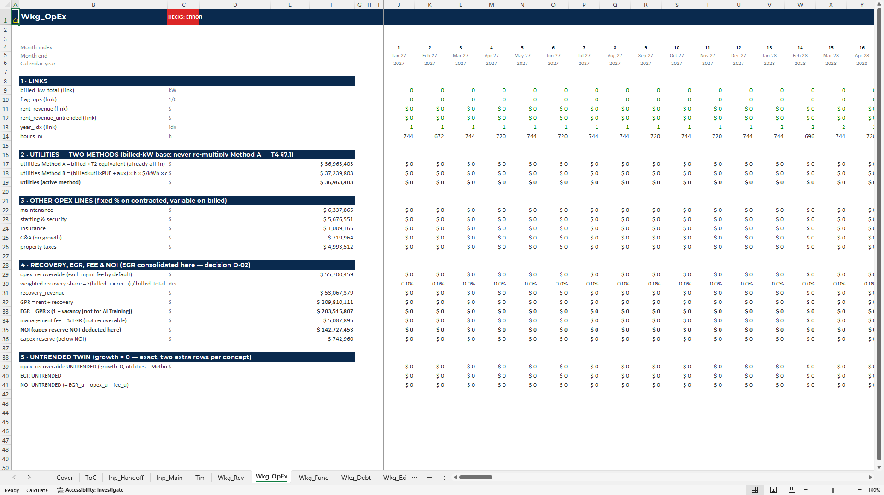This screenshot has height=495, width=884.
Task: Open the Cover sheet tab
Action: (x=64, y=478)
